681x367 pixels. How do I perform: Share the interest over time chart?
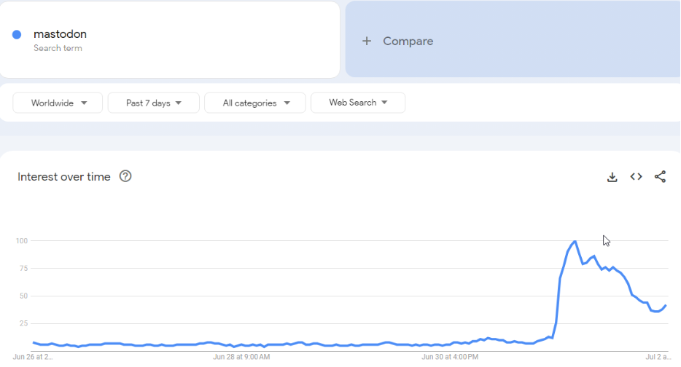pos(660,176)
